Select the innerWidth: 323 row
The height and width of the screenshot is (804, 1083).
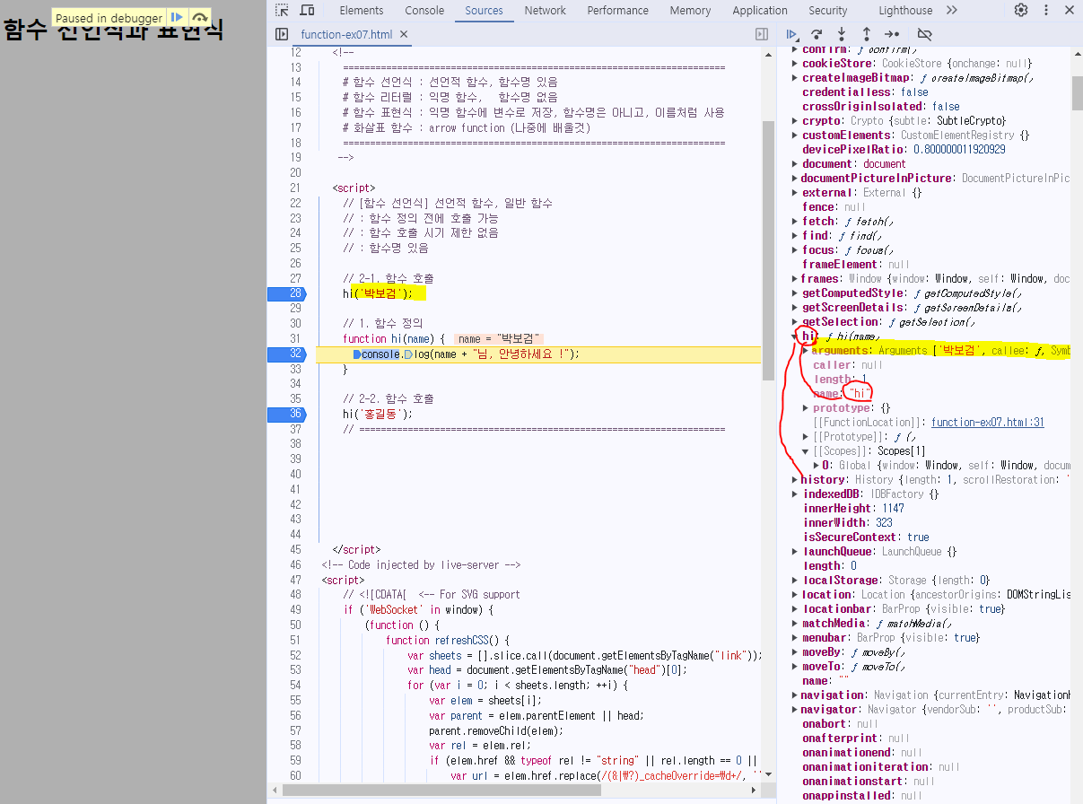coord(848,523)
